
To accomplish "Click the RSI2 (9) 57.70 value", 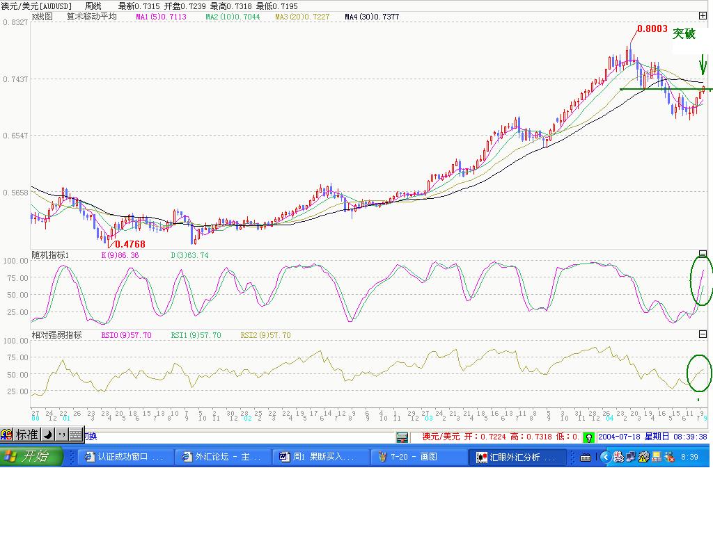I will 265,335.
